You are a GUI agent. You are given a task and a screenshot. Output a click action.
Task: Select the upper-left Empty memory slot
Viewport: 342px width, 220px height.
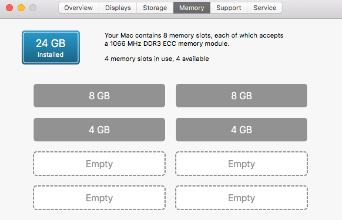[x=99, y=164]
